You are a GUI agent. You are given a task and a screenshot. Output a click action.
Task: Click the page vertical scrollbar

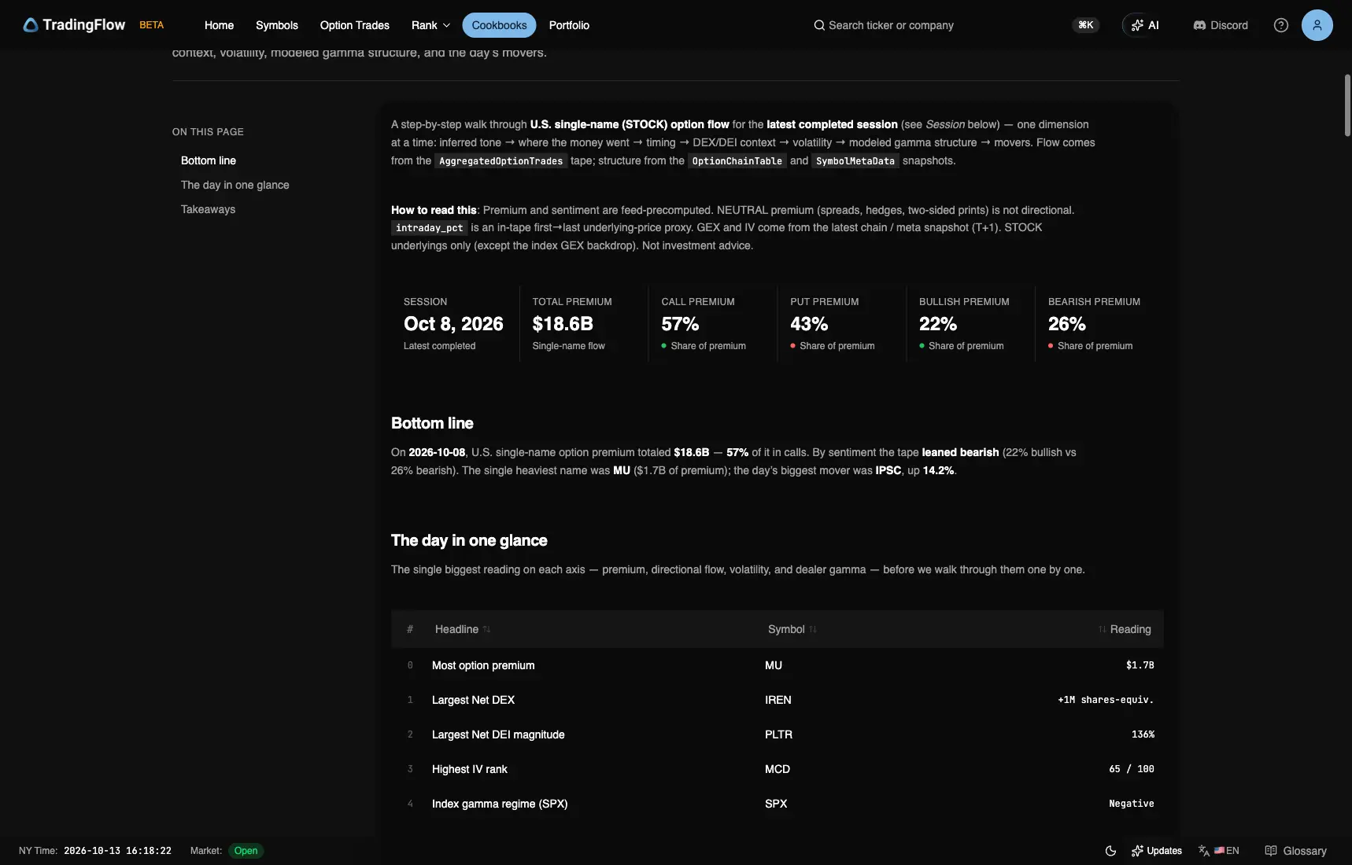click(x=1347, y=105)
